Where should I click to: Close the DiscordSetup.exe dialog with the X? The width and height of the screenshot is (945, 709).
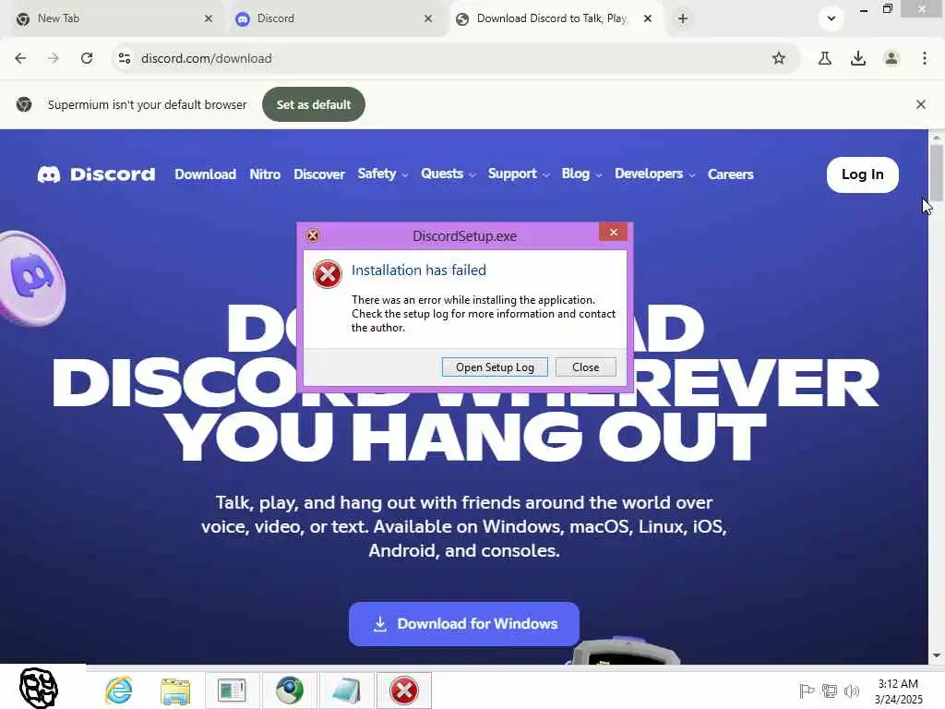click(x=614, y=232)
